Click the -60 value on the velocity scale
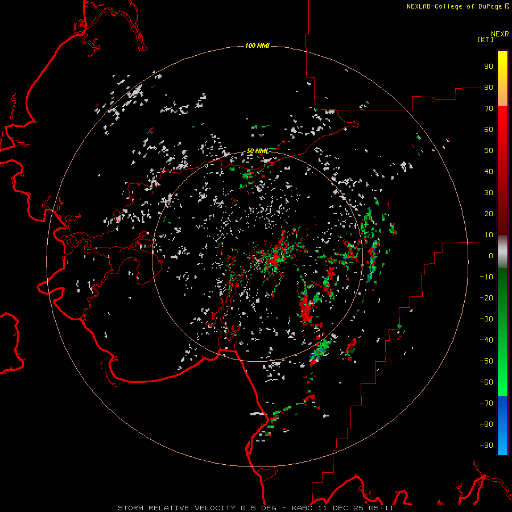The image size is (512, 512). tap(486, 382)
